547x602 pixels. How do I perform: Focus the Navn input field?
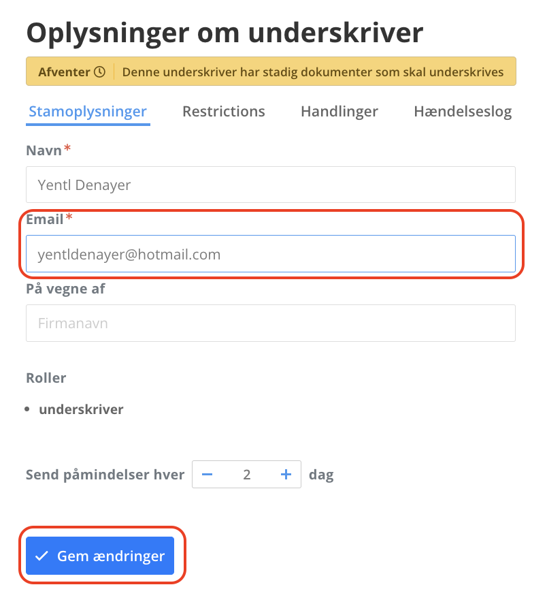click(271, 185)
